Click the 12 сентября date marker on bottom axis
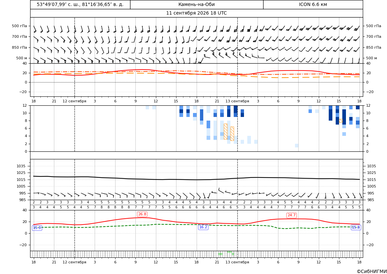387x274 pixels. [74, 262]
